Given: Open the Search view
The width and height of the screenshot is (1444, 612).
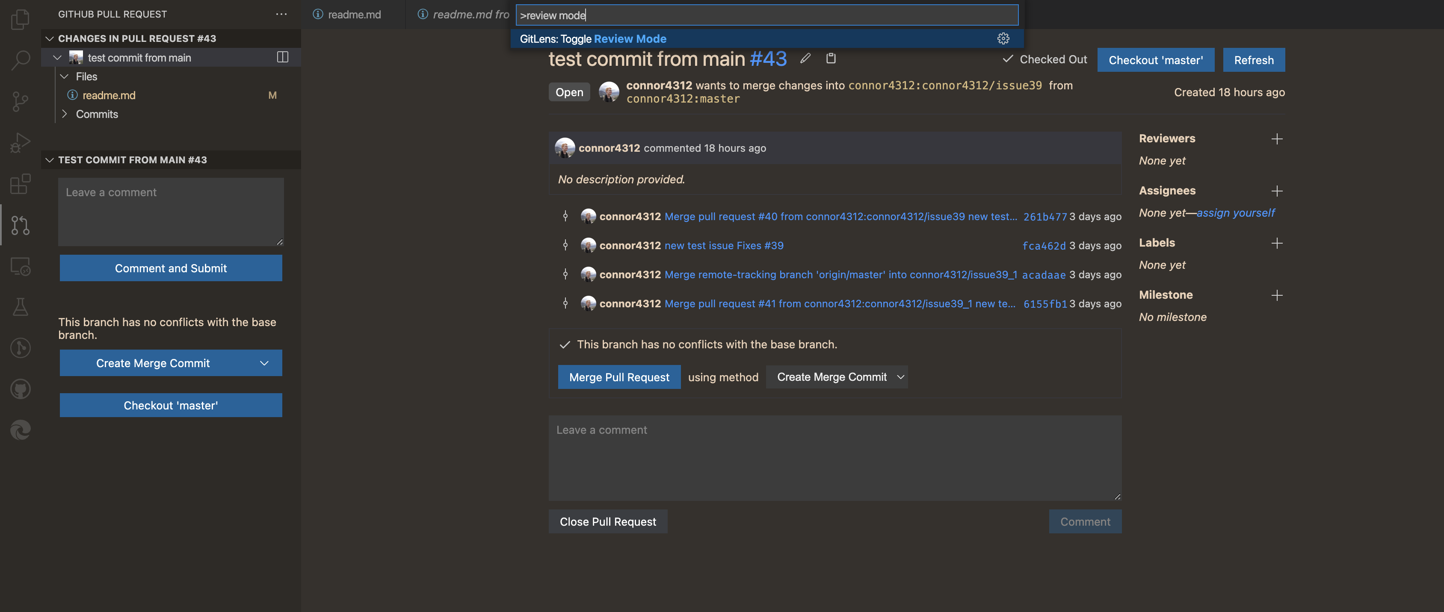Looking at the screenshot, I should [x=20, y=60].
